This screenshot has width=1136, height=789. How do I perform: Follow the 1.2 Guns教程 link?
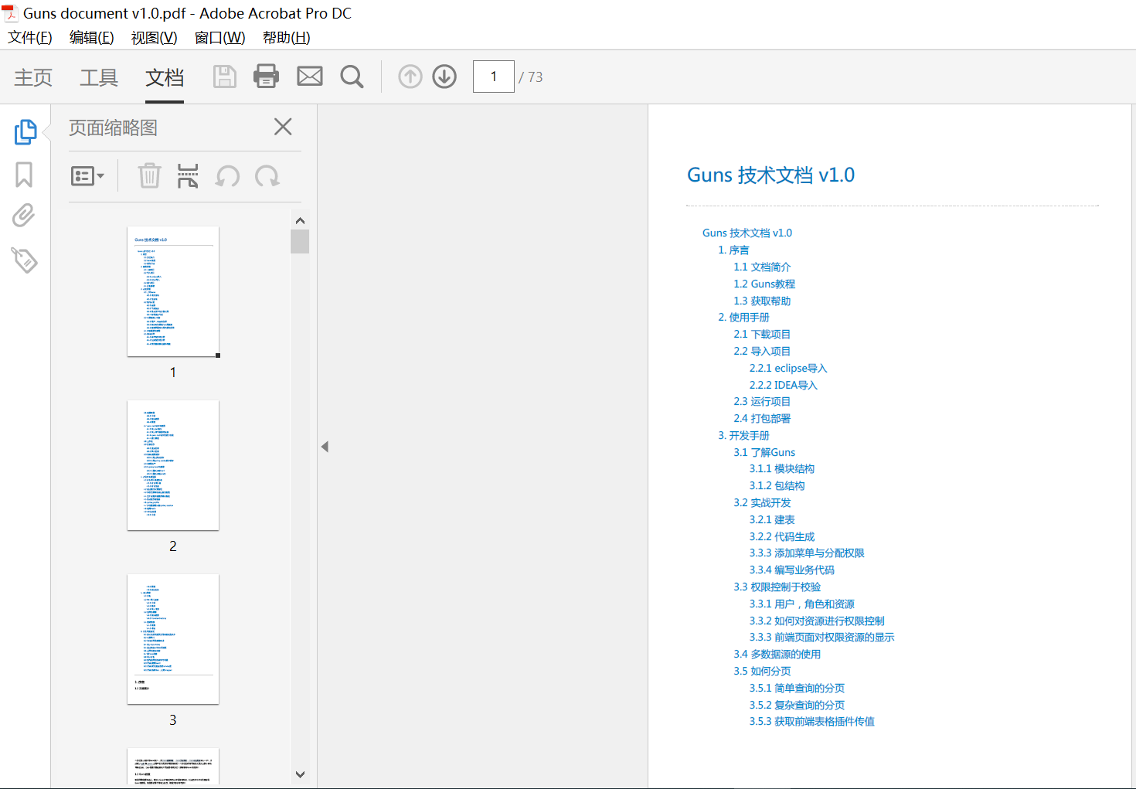click(764, 284)
